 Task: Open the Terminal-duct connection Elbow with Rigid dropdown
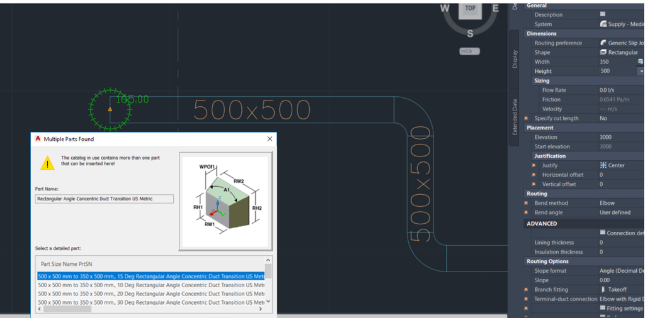pos(621,299)
